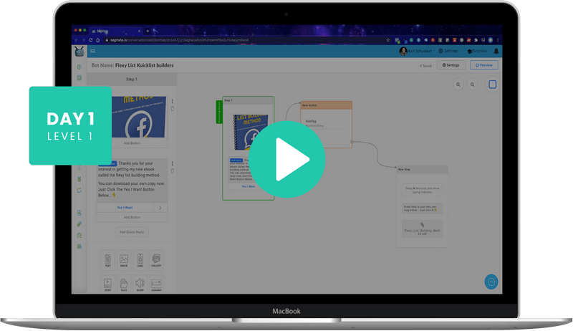573x331 pixels.
Task: Click the Great here is your copy message
Action: click(x=422, y=208)
